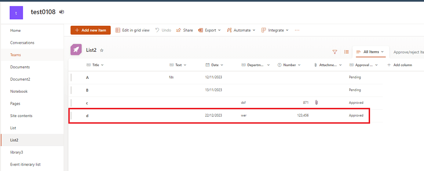
Task: Click date 22/12/2023
Action: point(214,115)
